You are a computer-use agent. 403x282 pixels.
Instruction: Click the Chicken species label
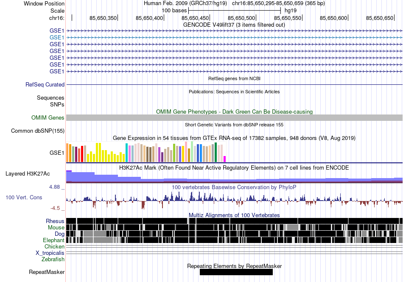(54, 246)
